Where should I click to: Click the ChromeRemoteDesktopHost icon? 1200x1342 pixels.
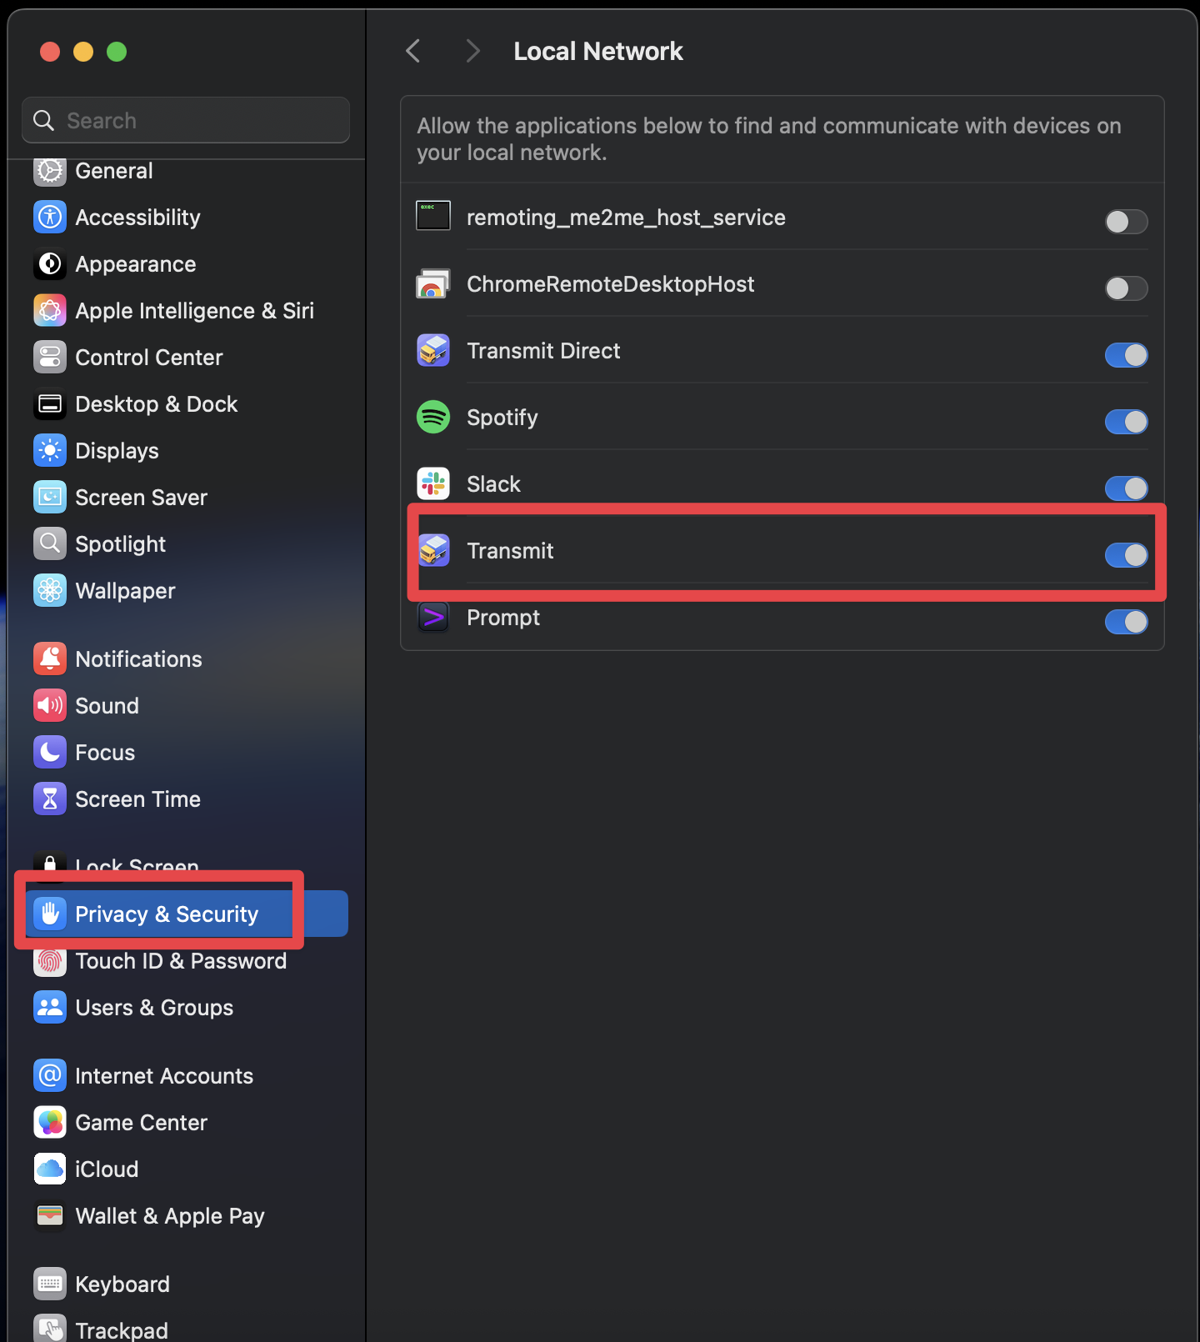pyautogui.click(x=433, y=283)
